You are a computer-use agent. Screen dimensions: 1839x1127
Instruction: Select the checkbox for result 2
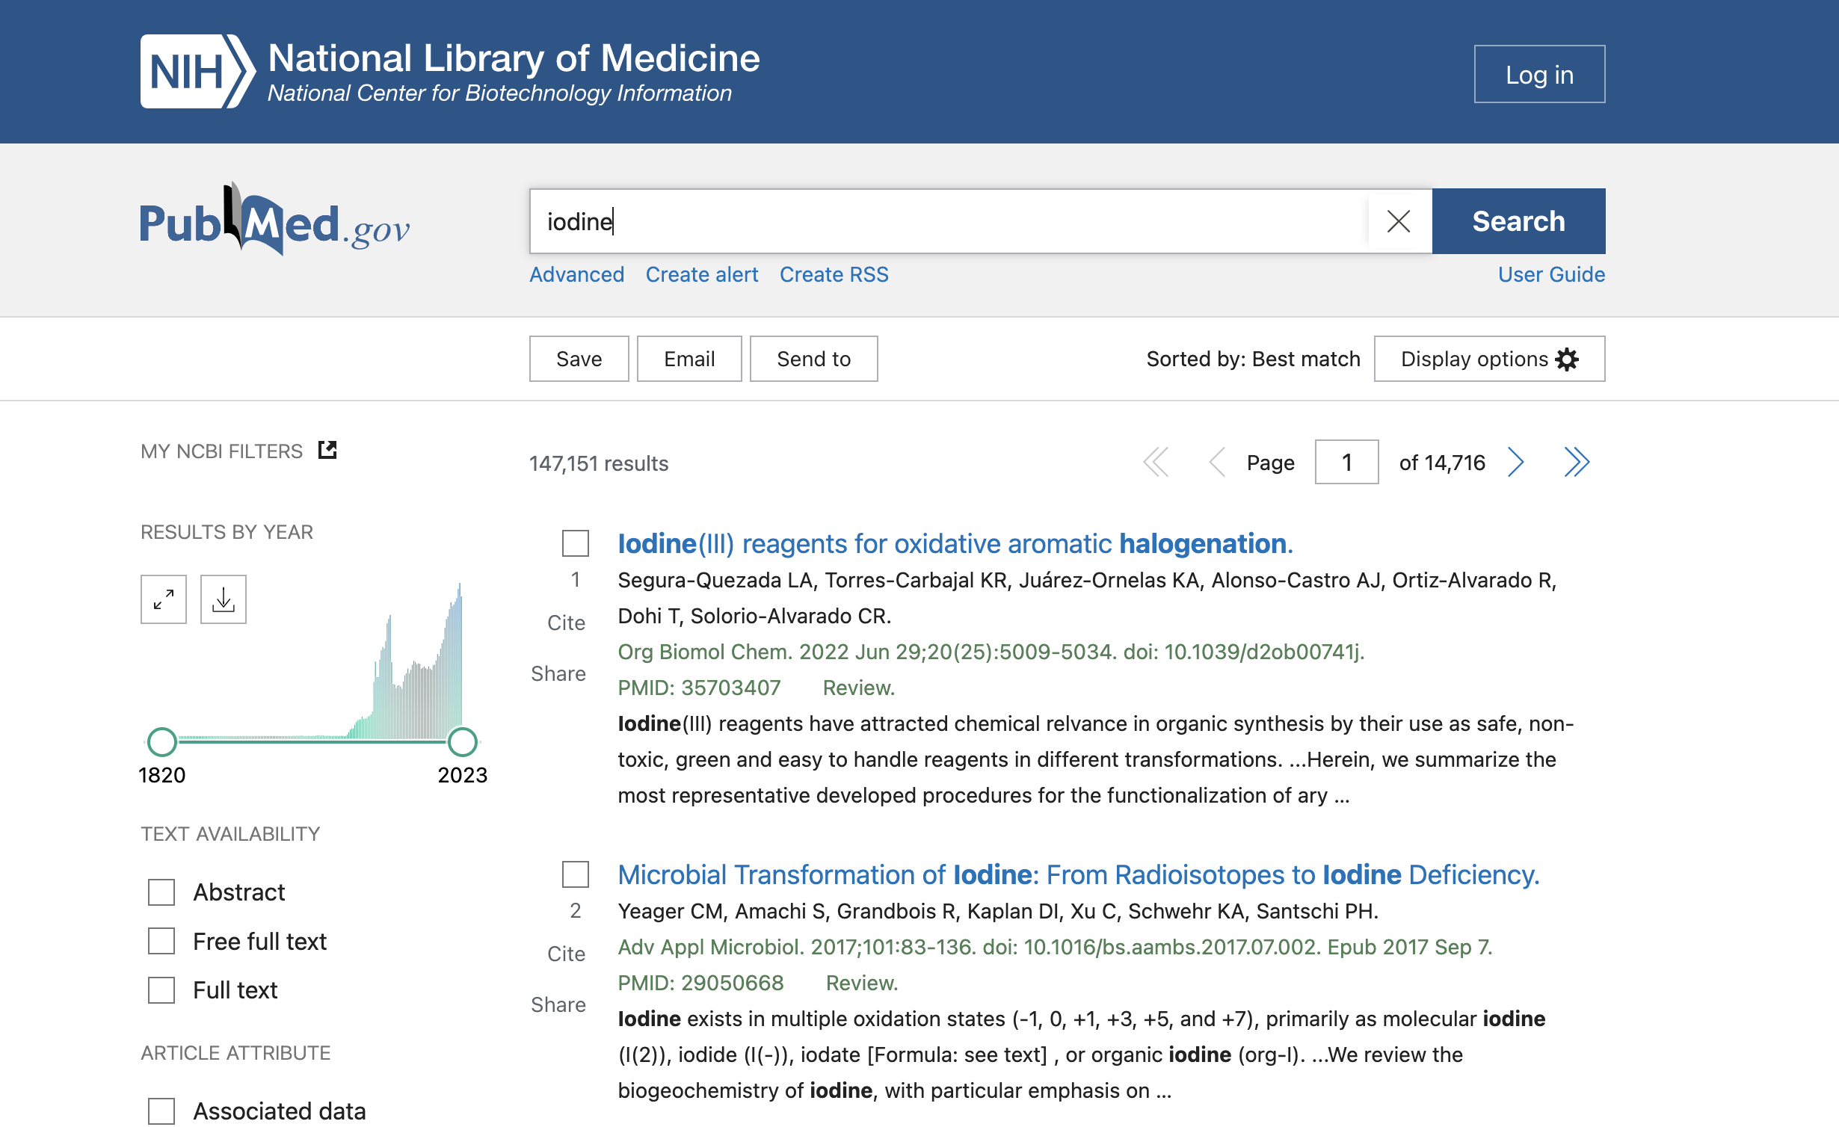coord(576,874)
